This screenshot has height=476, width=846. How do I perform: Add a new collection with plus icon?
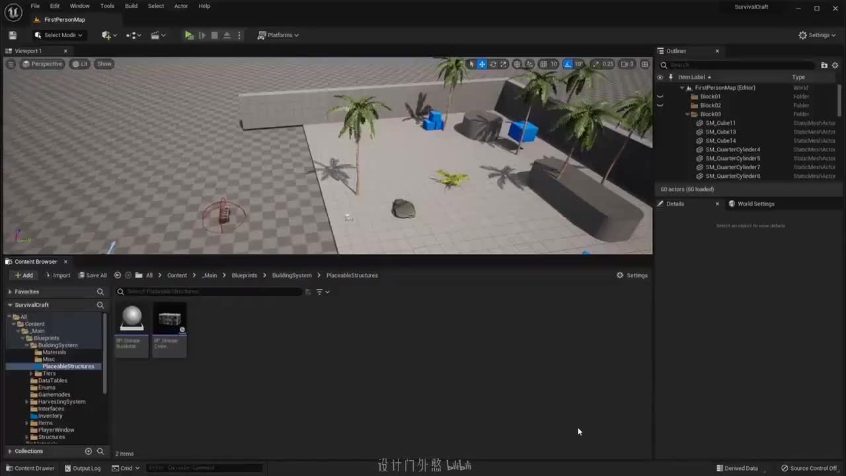coord(89,451)
